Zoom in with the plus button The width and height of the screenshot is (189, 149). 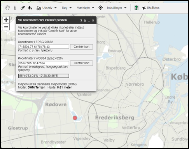pyautogui.click(x=6, y=20)
